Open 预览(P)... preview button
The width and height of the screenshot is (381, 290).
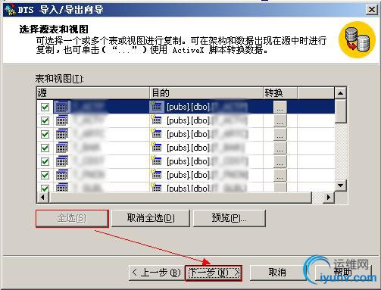[230, 218]
